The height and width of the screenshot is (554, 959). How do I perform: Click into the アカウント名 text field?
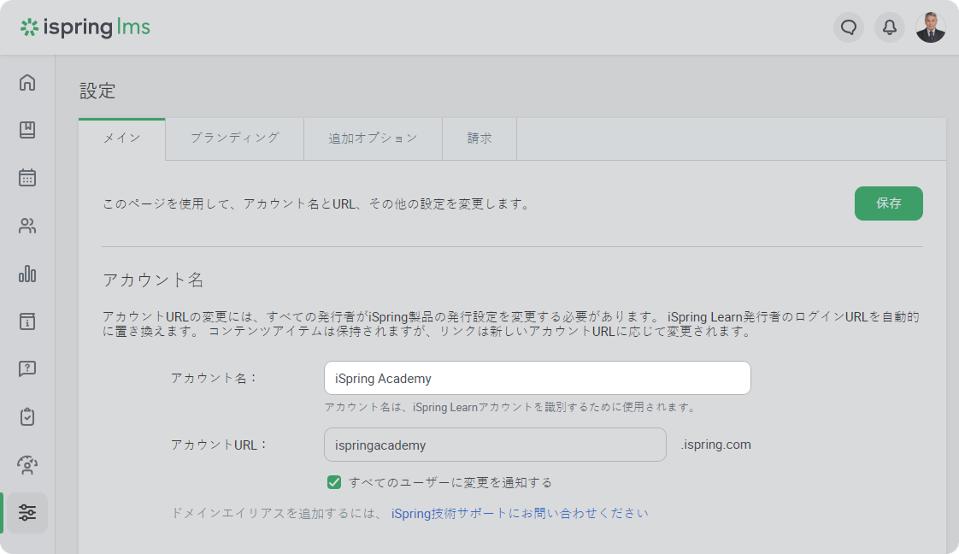537,378
